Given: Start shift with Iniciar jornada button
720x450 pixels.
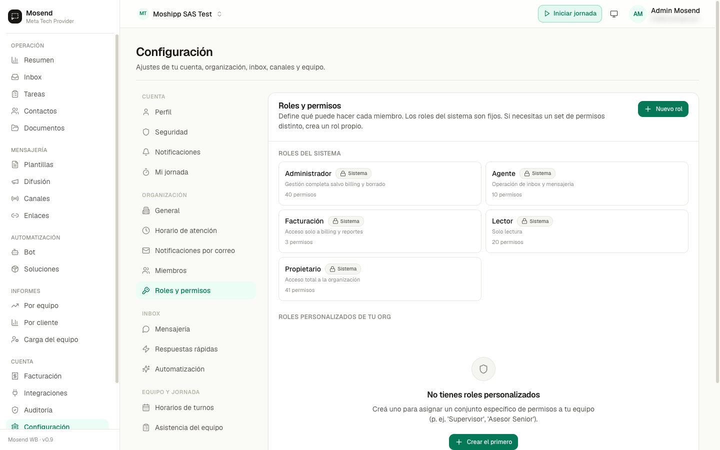Looking at the screenshot, I should click(x=570, y=13).
